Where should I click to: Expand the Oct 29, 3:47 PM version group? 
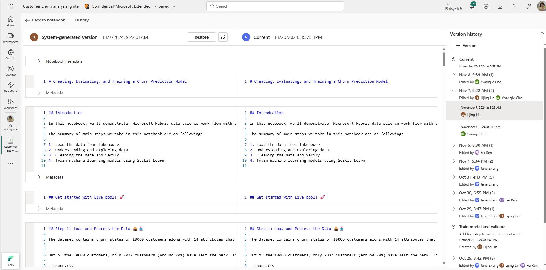[x=454, y=209]
